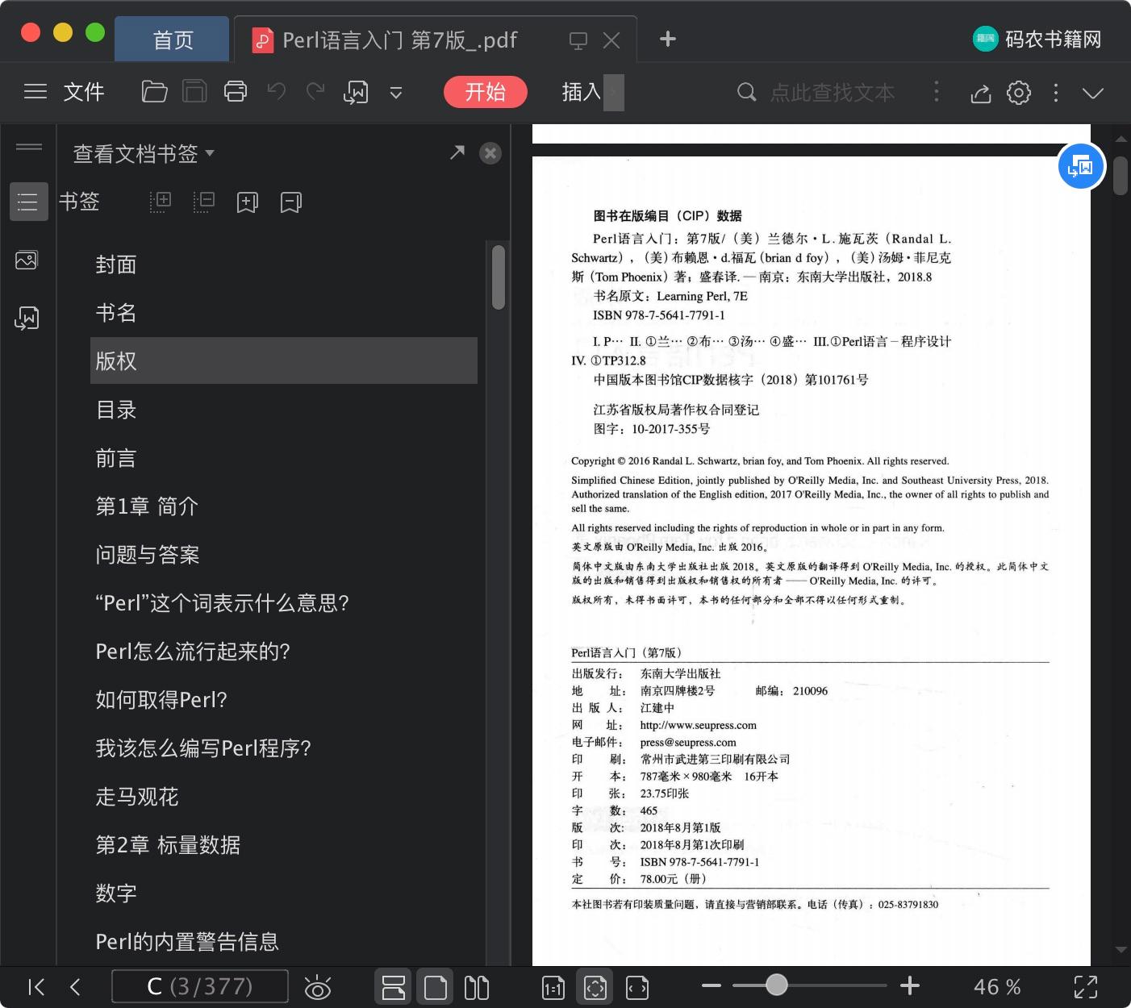
Task: Toggle fit page zoom
Action: coord(595,987)
